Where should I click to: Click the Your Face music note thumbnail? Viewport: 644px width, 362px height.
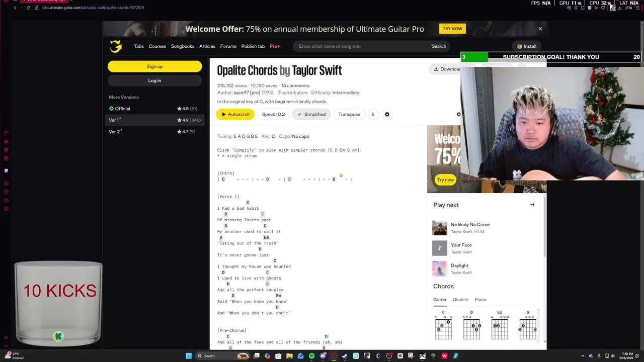[440, 248]
